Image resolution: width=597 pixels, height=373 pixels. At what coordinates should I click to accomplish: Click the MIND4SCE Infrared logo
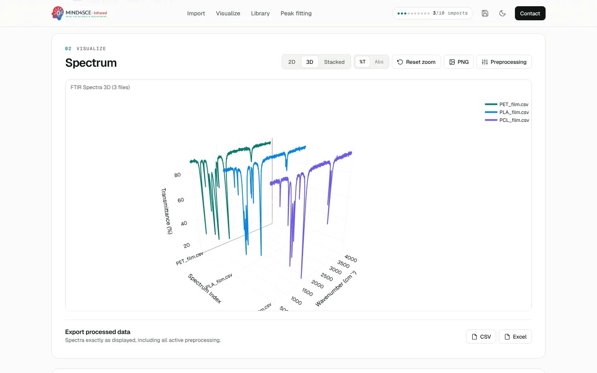tap(79, 13)
